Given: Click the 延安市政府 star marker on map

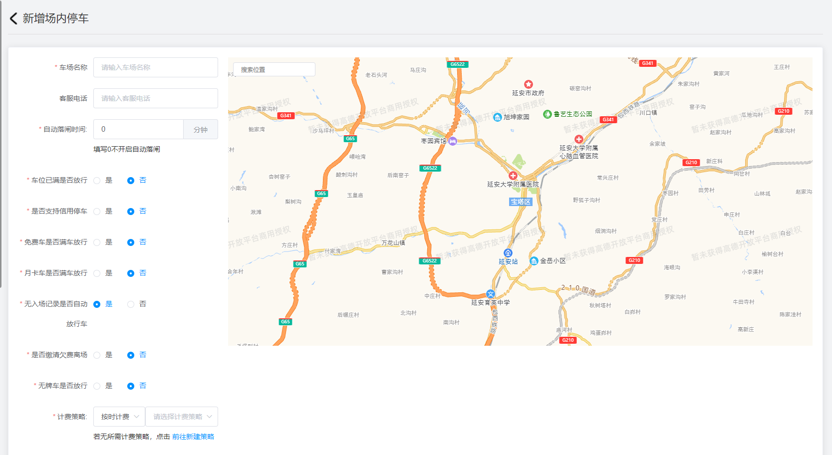Looking at the screenshot, I should pos(528,84).
